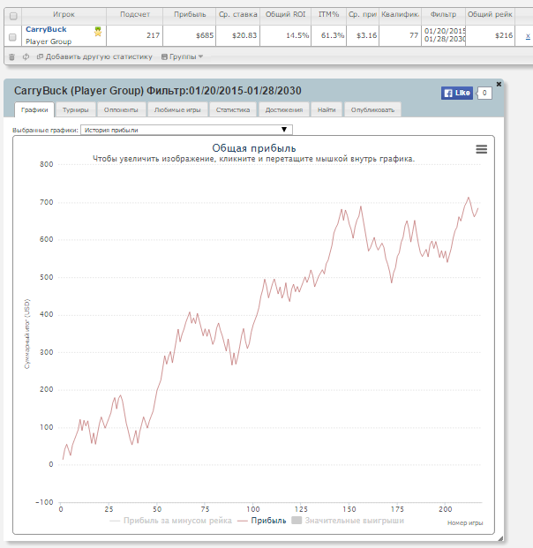The height and width of the screenshot is (548, 533).
Task: Tick the select-all checkbox in the table header
Action: click(11, 15)
